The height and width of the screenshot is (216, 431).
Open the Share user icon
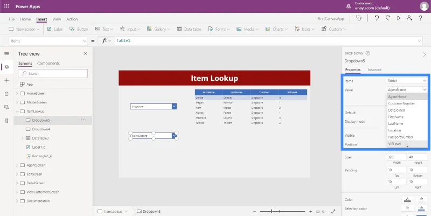409,18
